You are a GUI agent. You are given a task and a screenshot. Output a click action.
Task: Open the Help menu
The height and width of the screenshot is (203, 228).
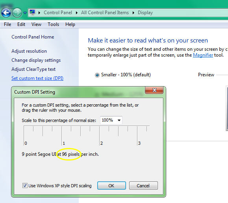70,24
